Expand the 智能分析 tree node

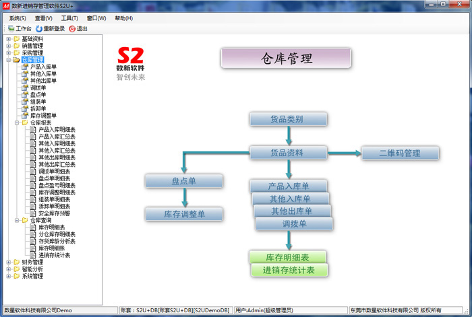[9, 269]
